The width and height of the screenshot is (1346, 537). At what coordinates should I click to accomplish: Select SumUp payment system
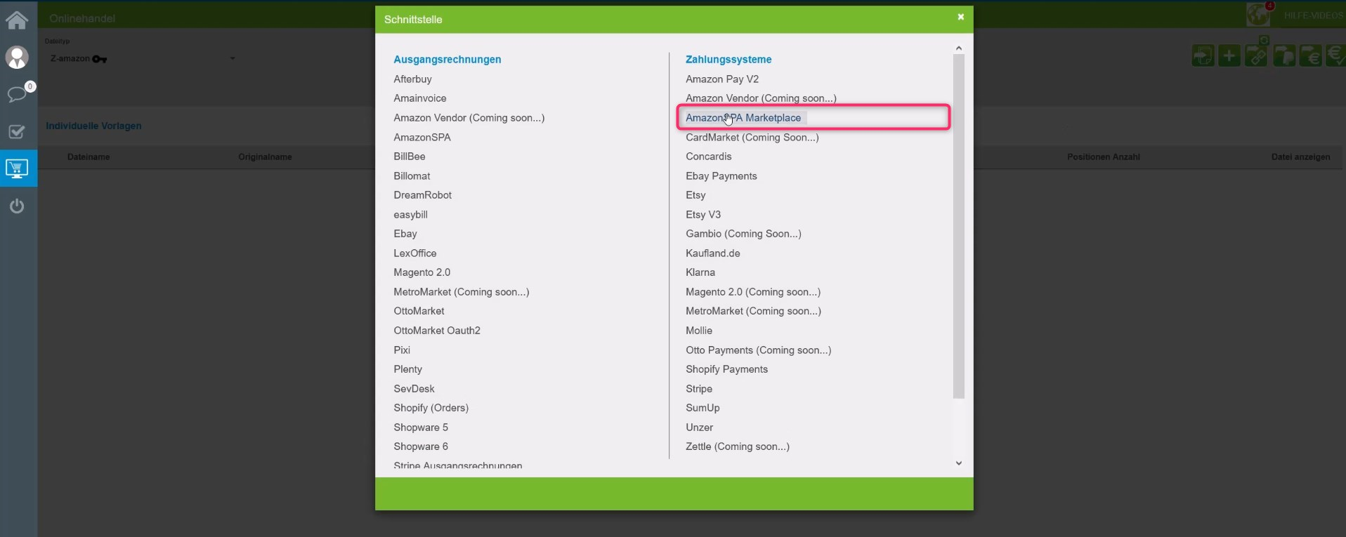pyautogui.click(x=703, y=408)
